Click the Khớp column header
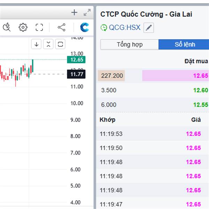 point(107,120)
